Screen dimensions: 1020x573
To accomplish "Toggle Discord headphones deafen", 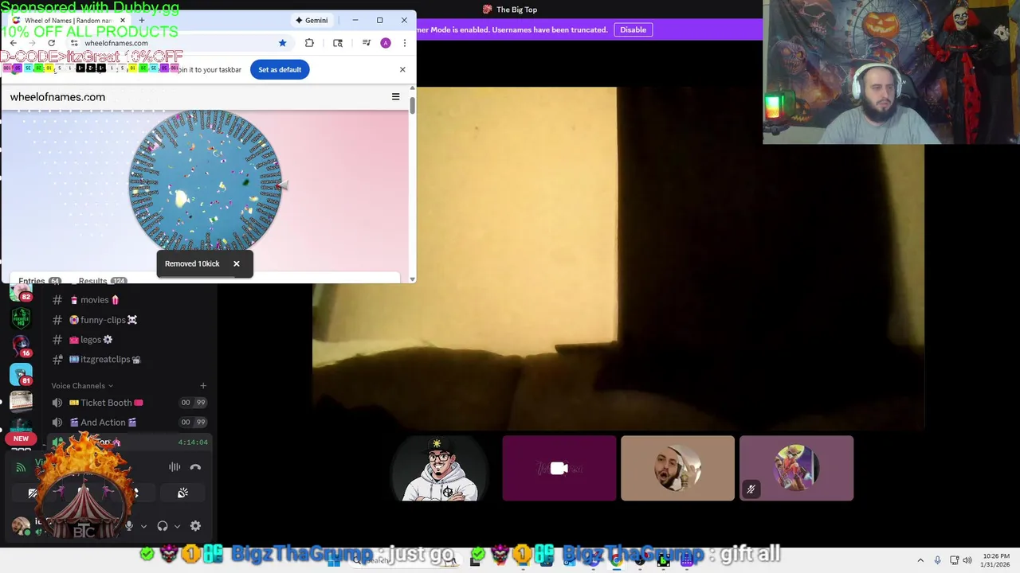I will (163, 526).
